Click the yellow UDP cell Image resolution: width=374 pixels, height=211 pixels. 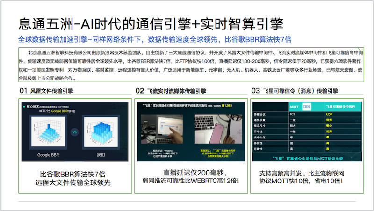(330, 114)
